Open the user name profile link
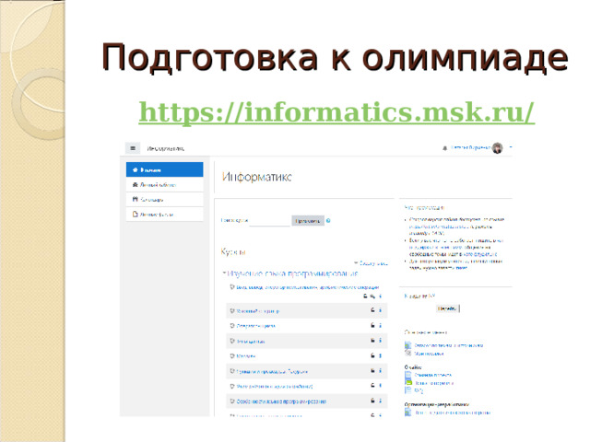The image size is (590, 442). [x=470, y=148]
